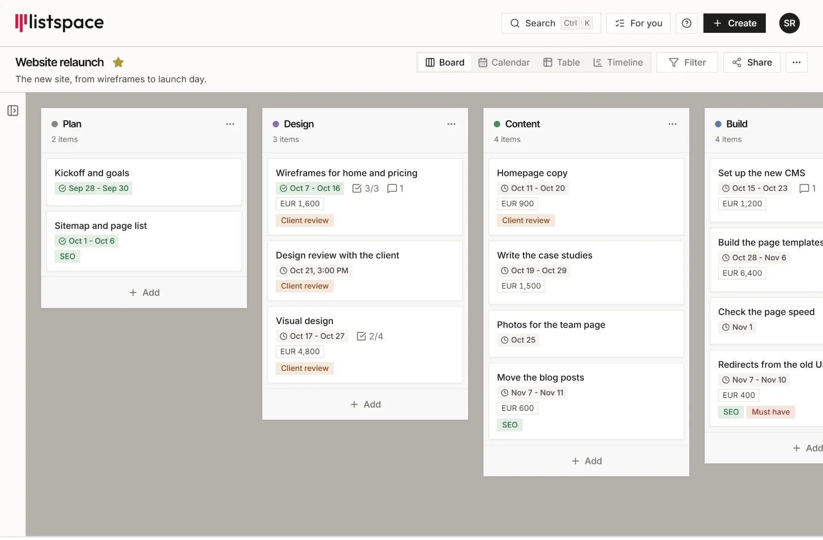Click the Nov 7 - Nov 11 date chip
The image size is (823, 540).
click(x=532, y=393)
